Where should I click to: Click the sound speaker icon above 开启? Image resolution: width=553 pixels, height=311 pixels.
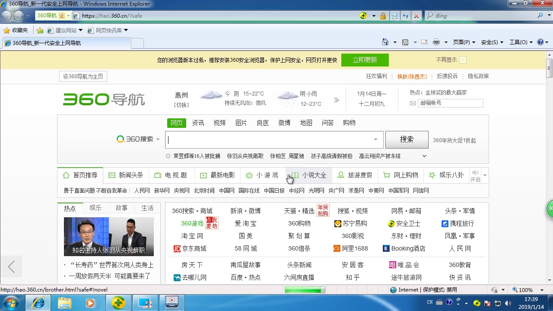pyautogui.click(x=475, y=173)
